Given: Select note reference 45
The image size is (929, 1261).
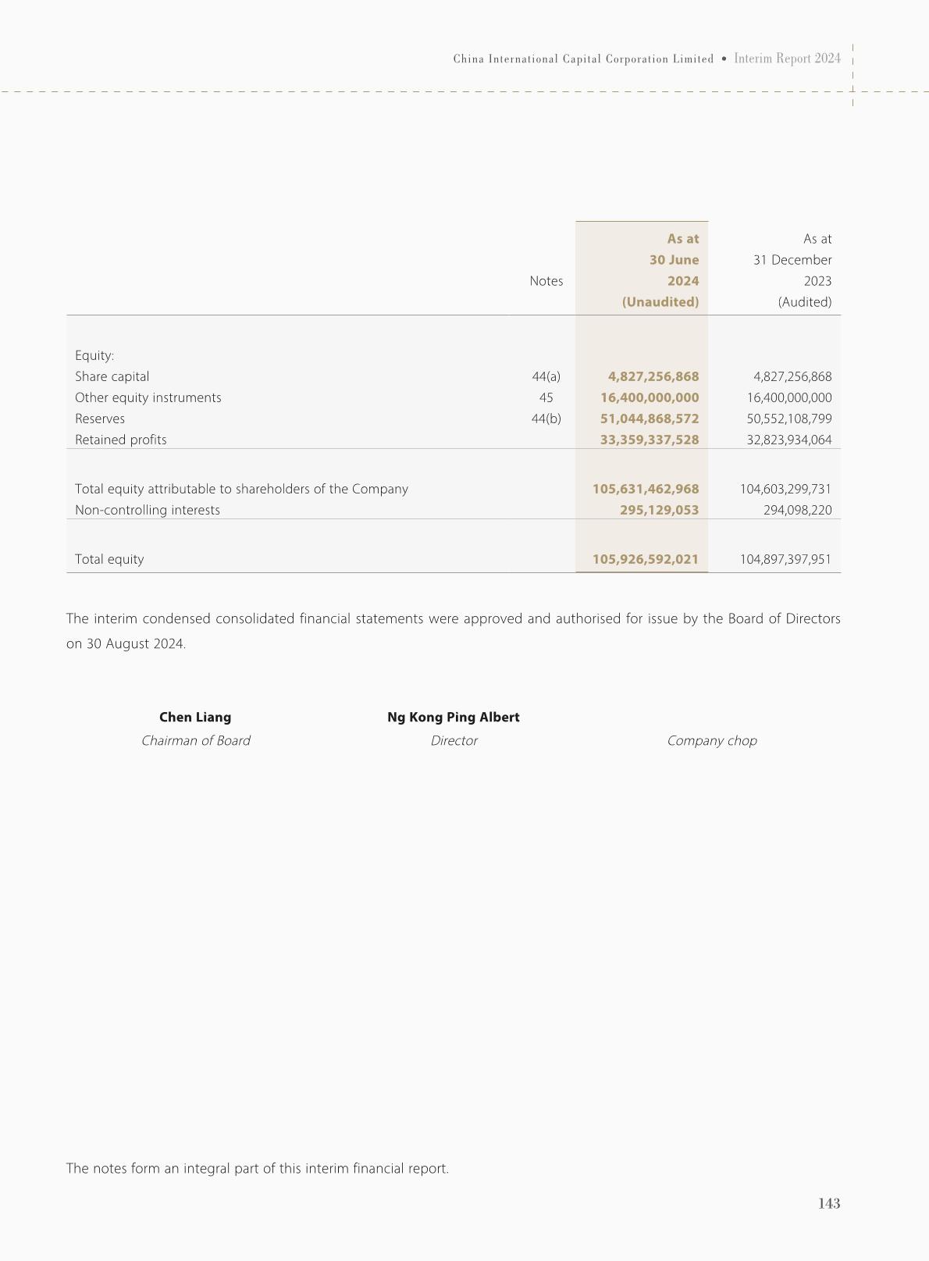Looking at the screenshot, I should coord(546,397).
